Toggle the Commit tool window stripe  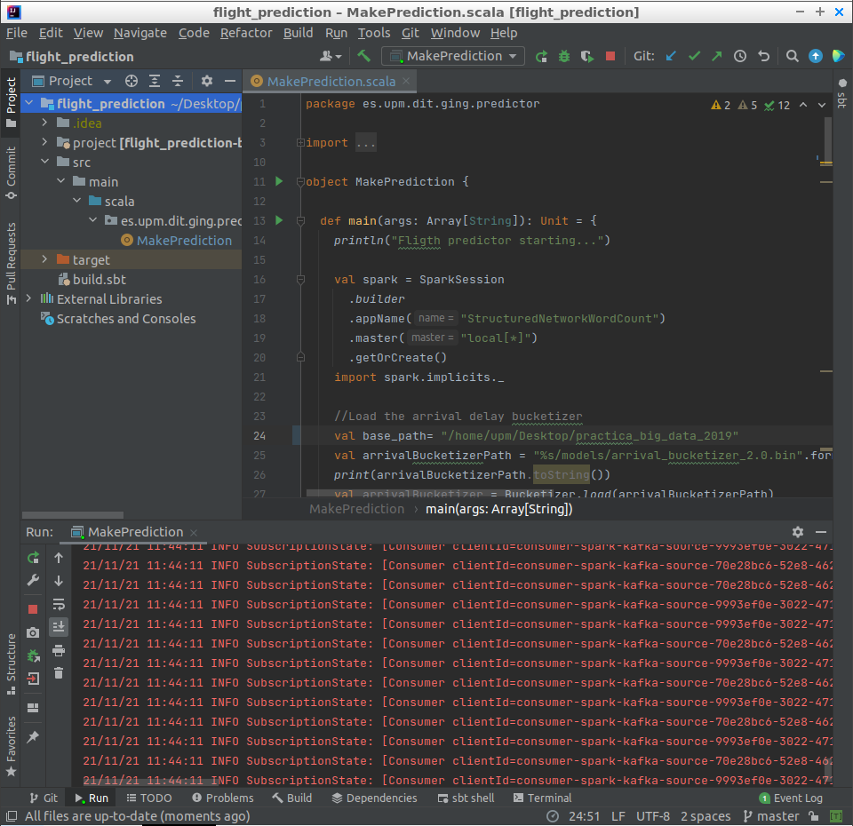(11, 173)
